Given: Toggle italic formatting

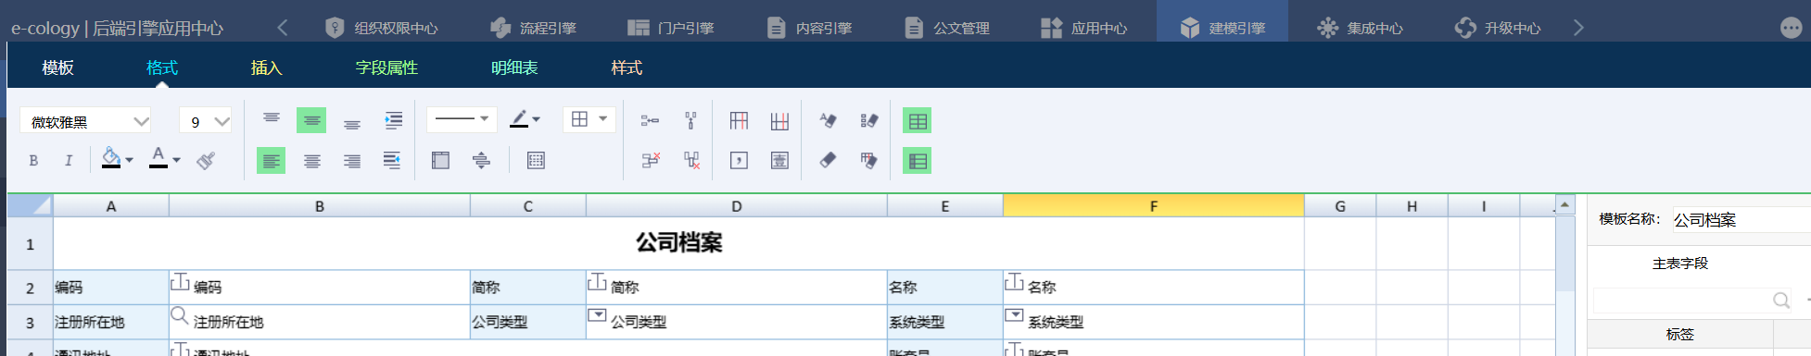Looking at the screenshot, I should pyautogui.click(x=69, y=161).
